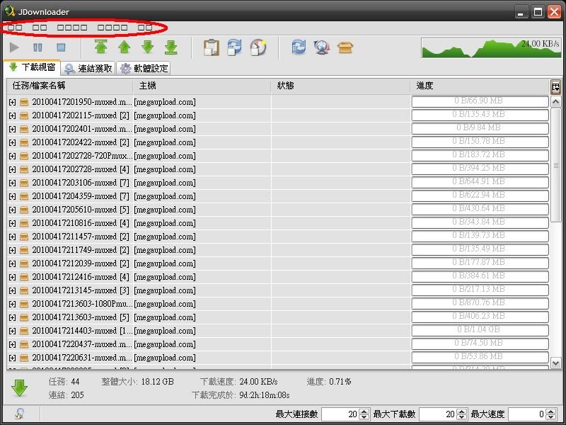Click the download speed graph
Viewport: 566px width, 425px height.
(x=491, y=48)
